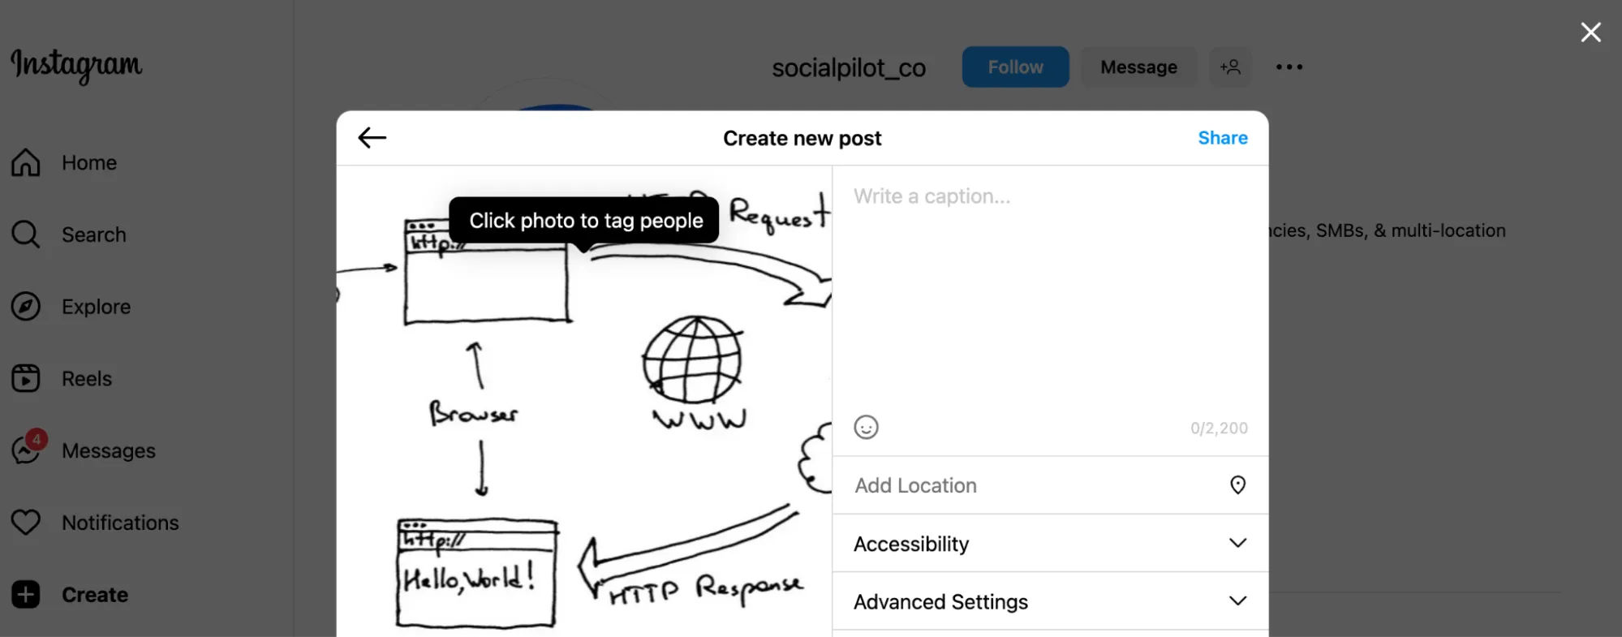The width and height of the screenshot is (1622, 637).
Task: Follow the socialpilot_co account
Action: [1015, 67]
